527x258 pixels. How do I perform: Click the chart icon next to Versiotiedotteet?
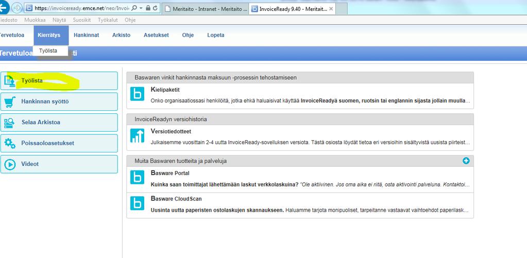[137, 135]
